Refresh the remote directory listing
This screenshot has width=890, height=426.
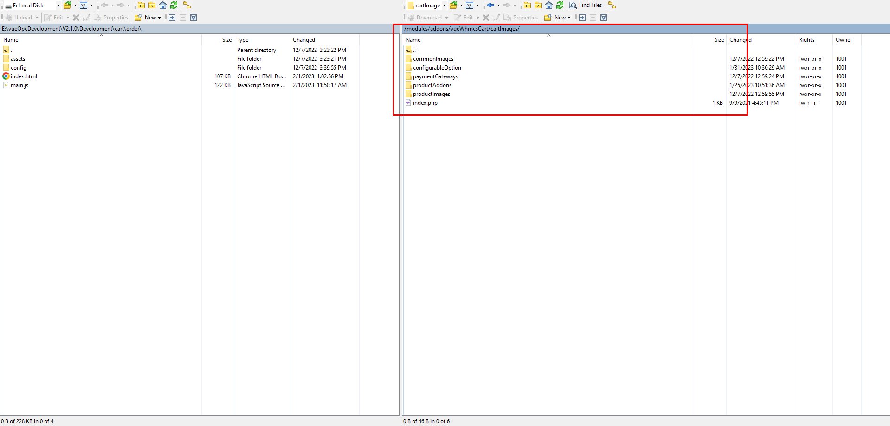(x=560, y=5)
